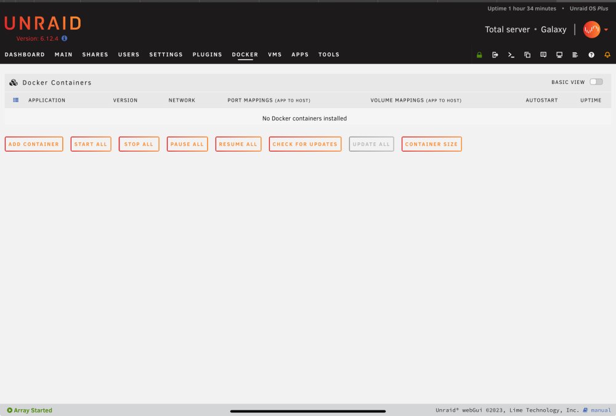Click the Network column header
The width and height of the screenshot is (616, 416).
[x=182, y=100]
